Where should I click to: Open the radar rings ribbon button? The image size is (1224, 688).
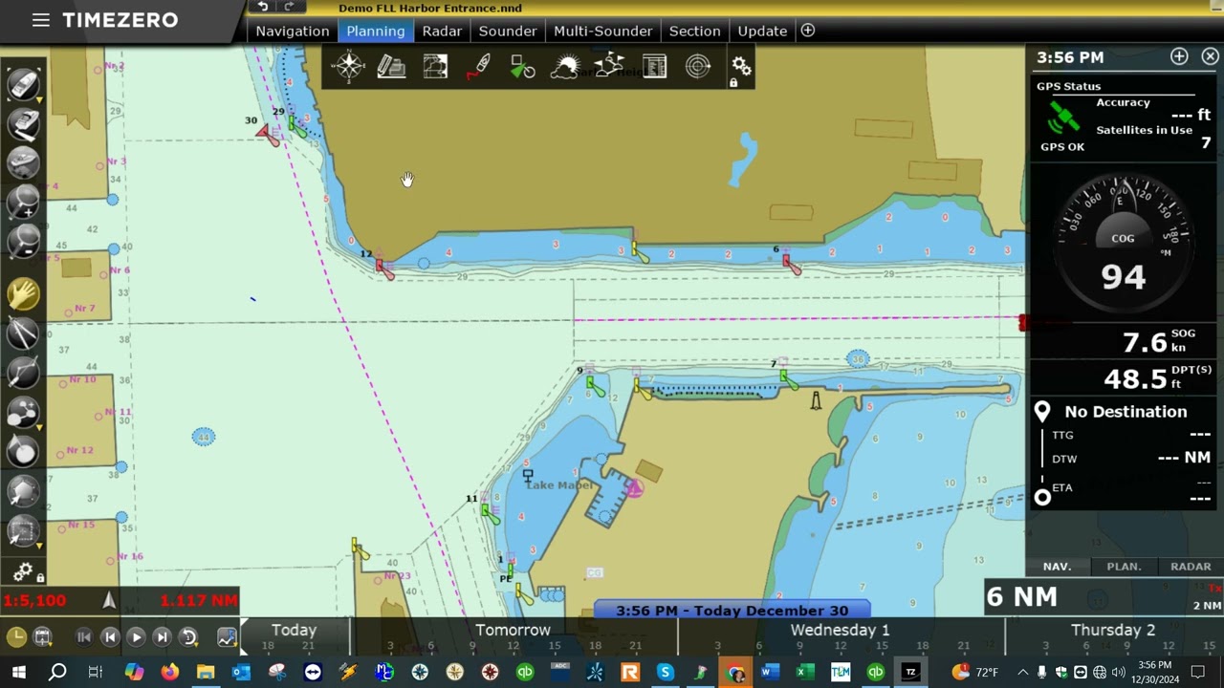click(698, 66)
